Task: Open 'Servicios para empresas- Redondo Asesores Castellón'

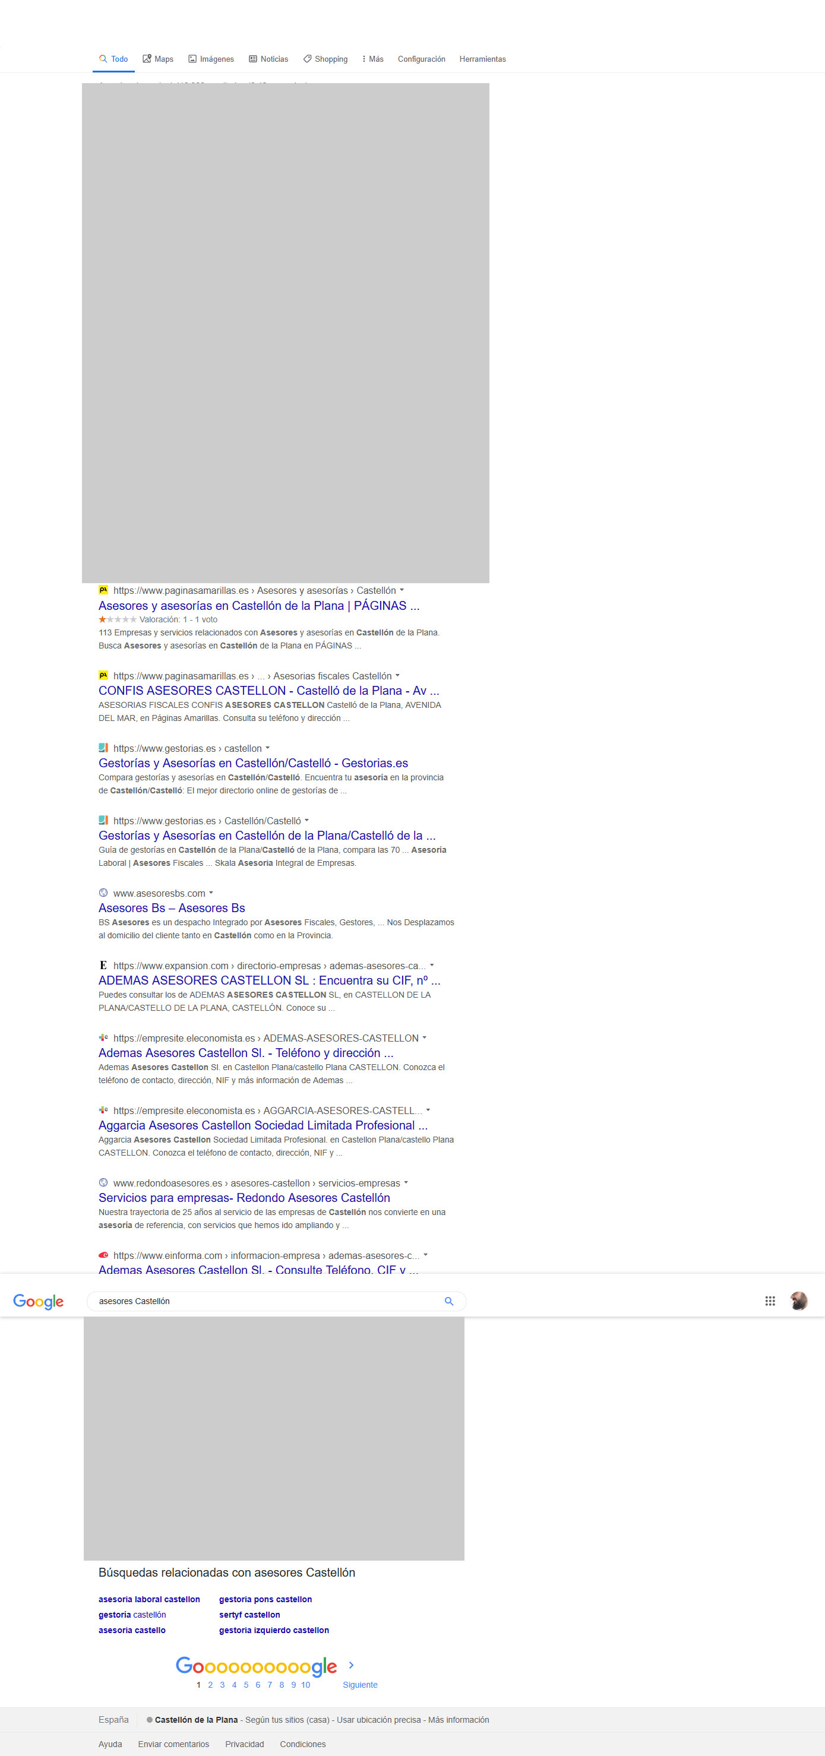Action: click(x=244, y=1198)
